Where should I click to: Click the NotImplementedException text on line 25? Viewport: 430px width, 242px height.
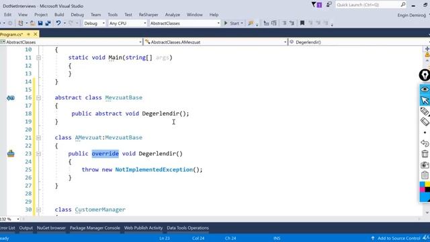[x=154, y=169]
